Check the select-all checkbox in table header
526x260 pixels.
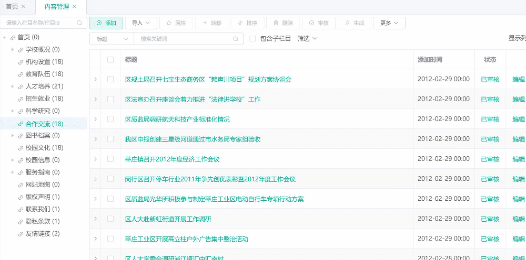point(110,60)
